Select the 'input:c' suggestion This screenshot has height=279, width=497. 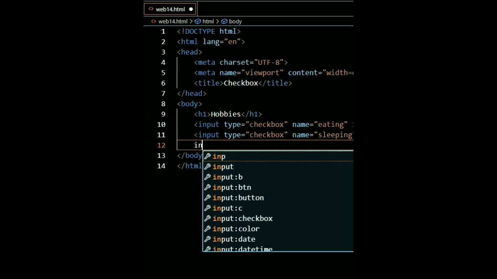click(x=278, y=208)
